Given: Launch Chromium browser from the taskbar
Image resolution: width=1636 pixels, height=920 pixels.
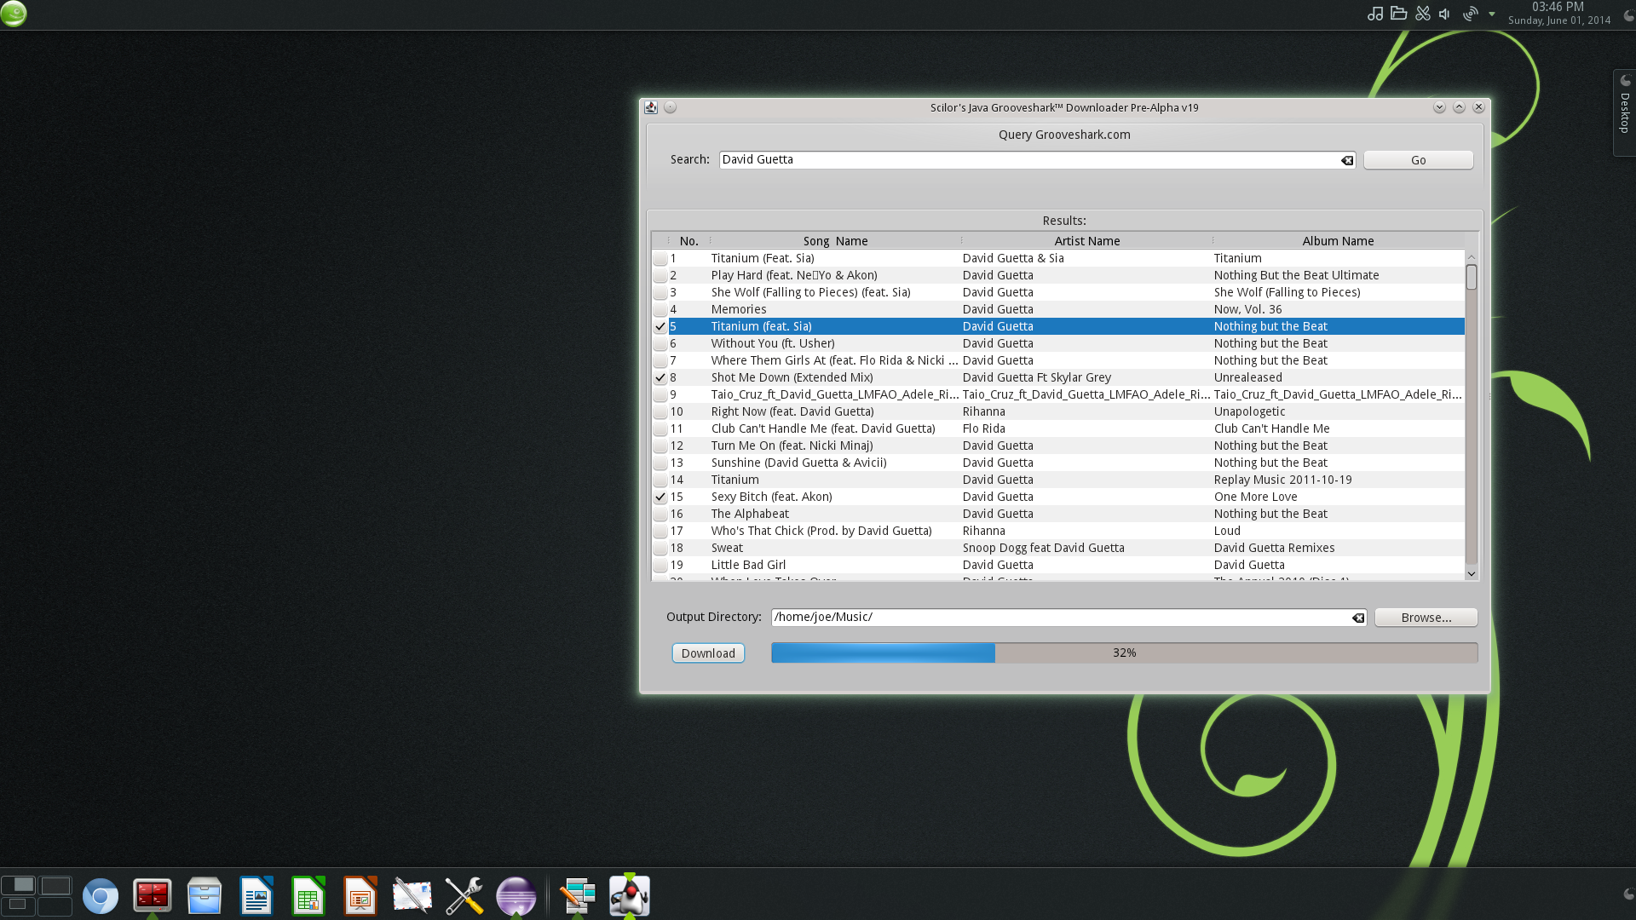Looking at the screenshot, I should point(101,896).
